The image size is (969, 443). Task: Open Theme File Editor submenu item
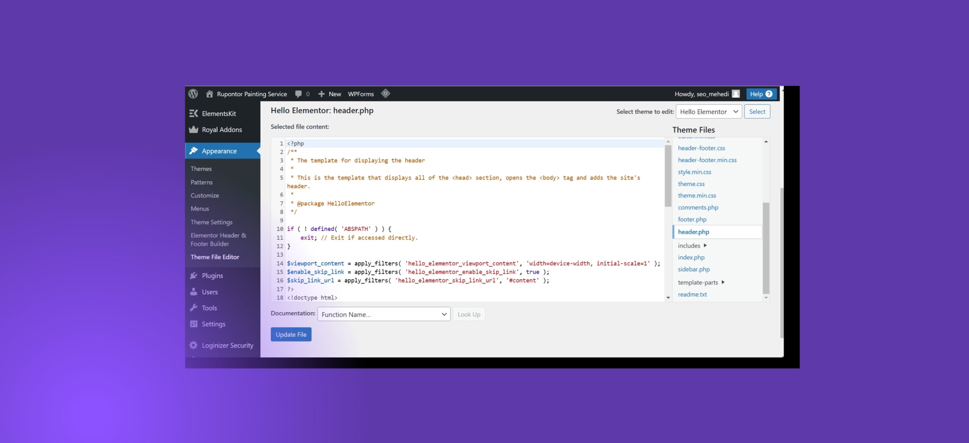[215, 257]
